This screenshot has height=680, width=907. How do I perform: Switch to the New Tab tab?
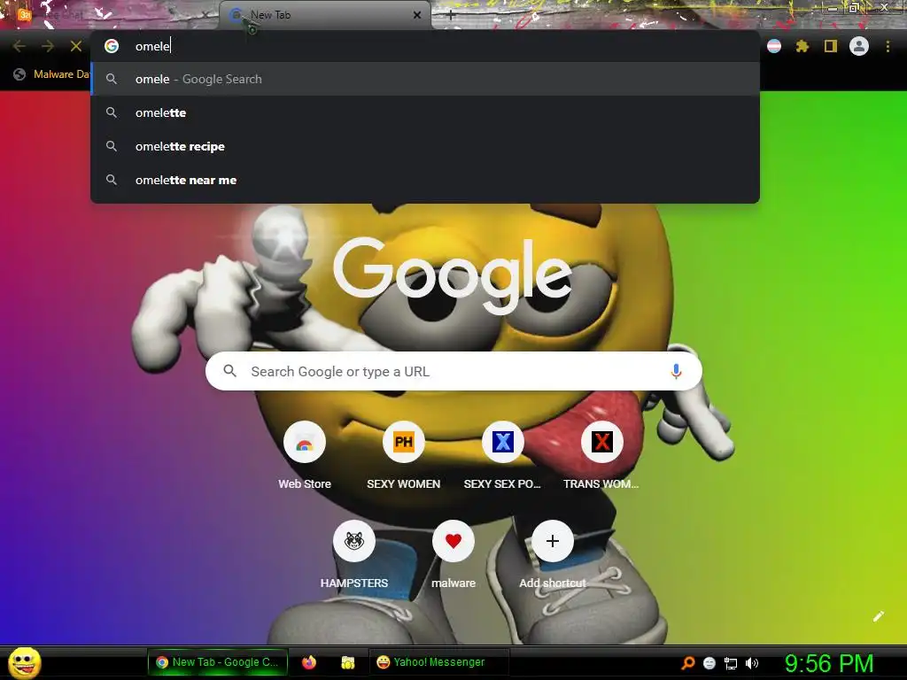pyautogui.click(x=324, y=15)
